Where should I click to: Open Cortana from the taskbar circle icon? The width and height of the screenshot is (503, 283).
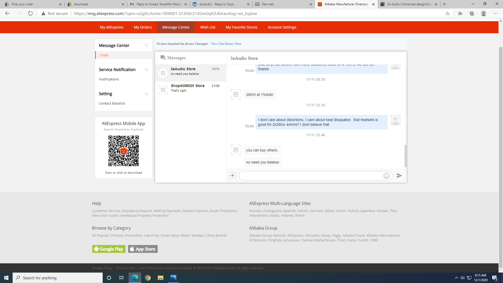point(109,278)
